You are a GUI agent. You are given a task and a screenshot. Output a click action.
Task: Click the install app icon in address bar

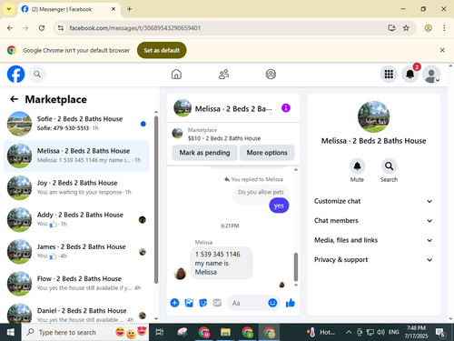coord(391,28)
